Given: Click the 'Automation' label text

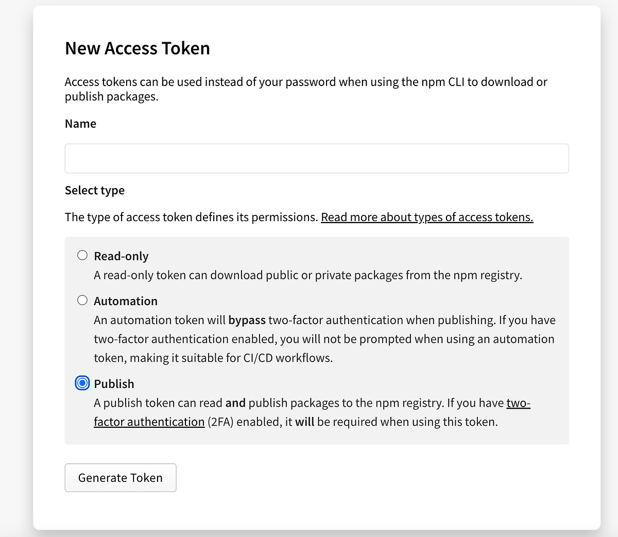Looking at the screenshot, I should (125, 301).
